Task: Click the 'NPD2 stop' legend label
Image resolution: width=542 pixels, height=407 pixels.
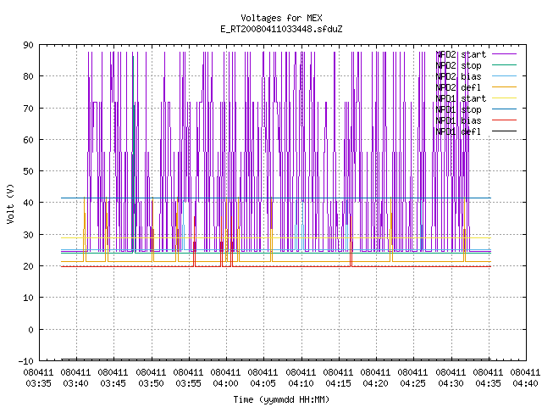Action: (x=458, y=65)
